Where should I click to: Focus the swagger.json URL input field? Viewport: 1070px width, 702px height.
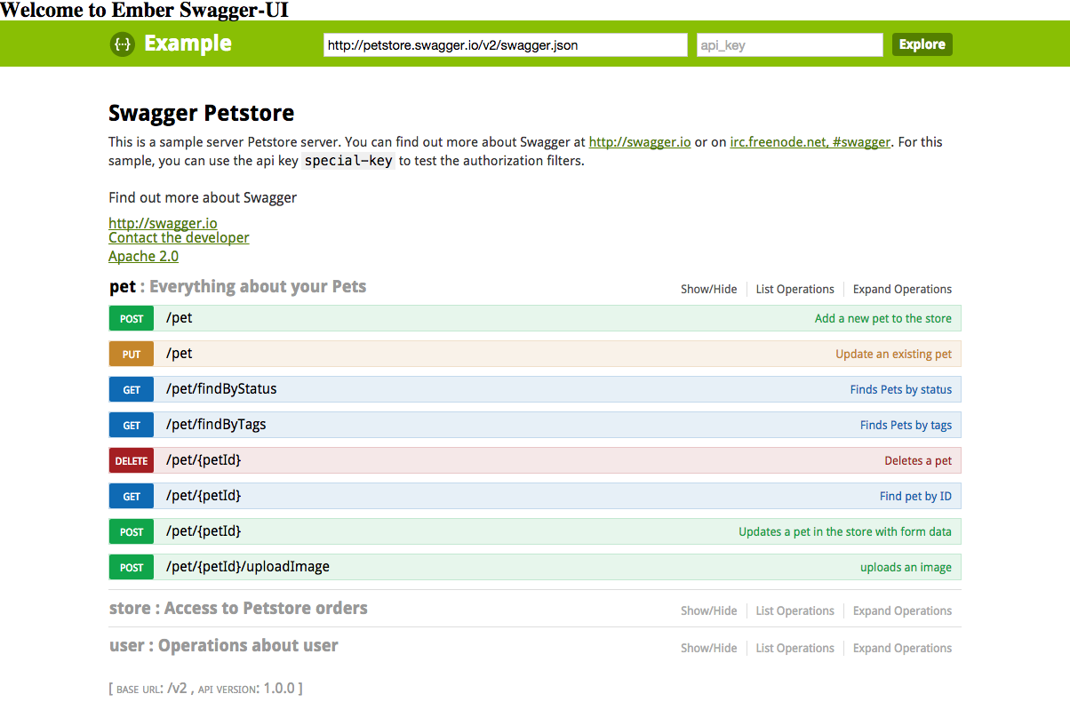click(506, 44)
